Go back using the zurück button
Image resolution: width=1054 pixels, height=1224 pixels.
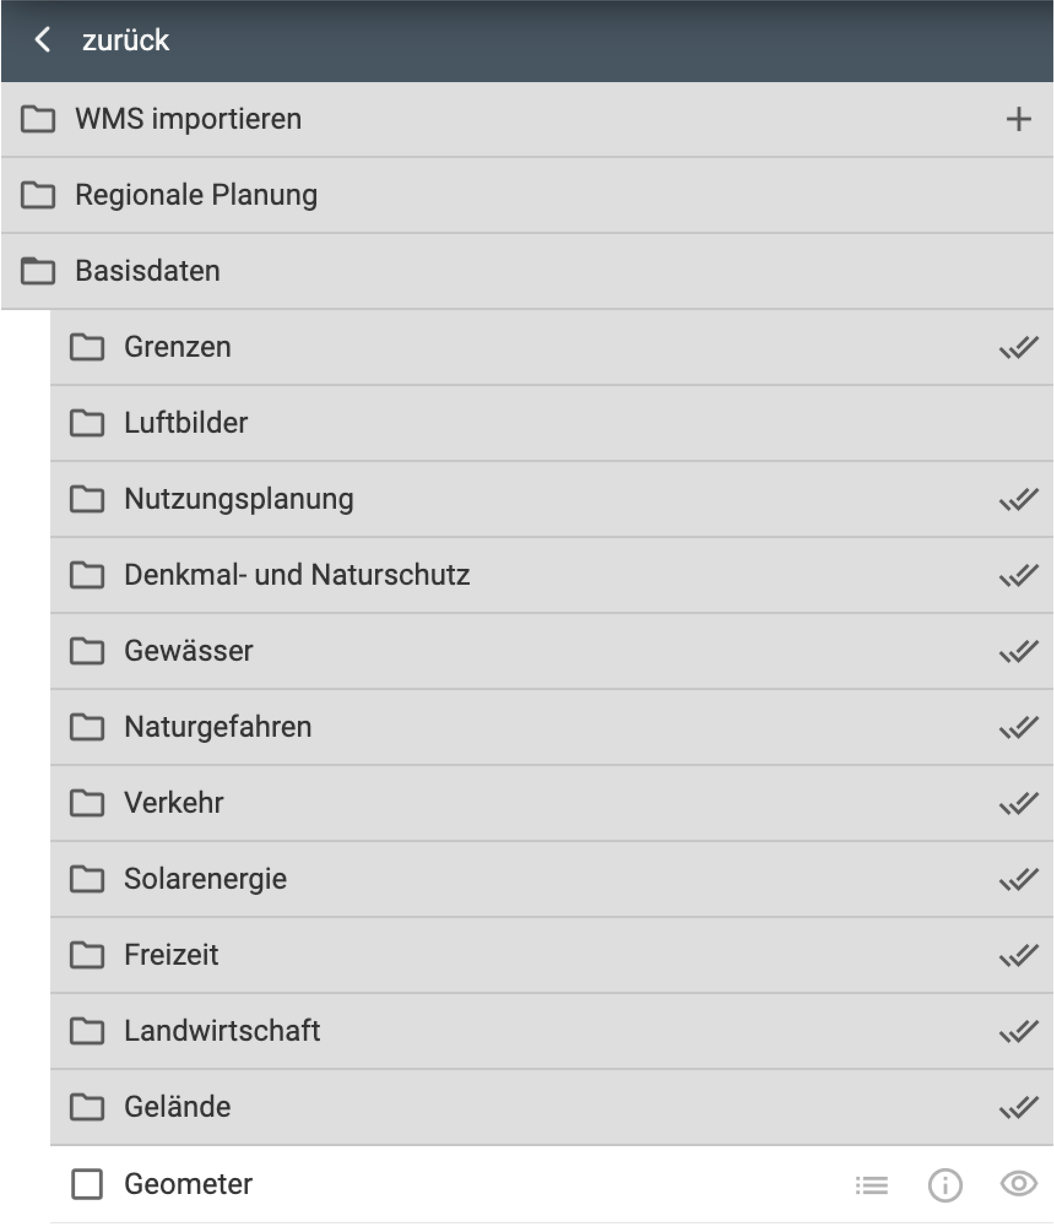(42, 40)
